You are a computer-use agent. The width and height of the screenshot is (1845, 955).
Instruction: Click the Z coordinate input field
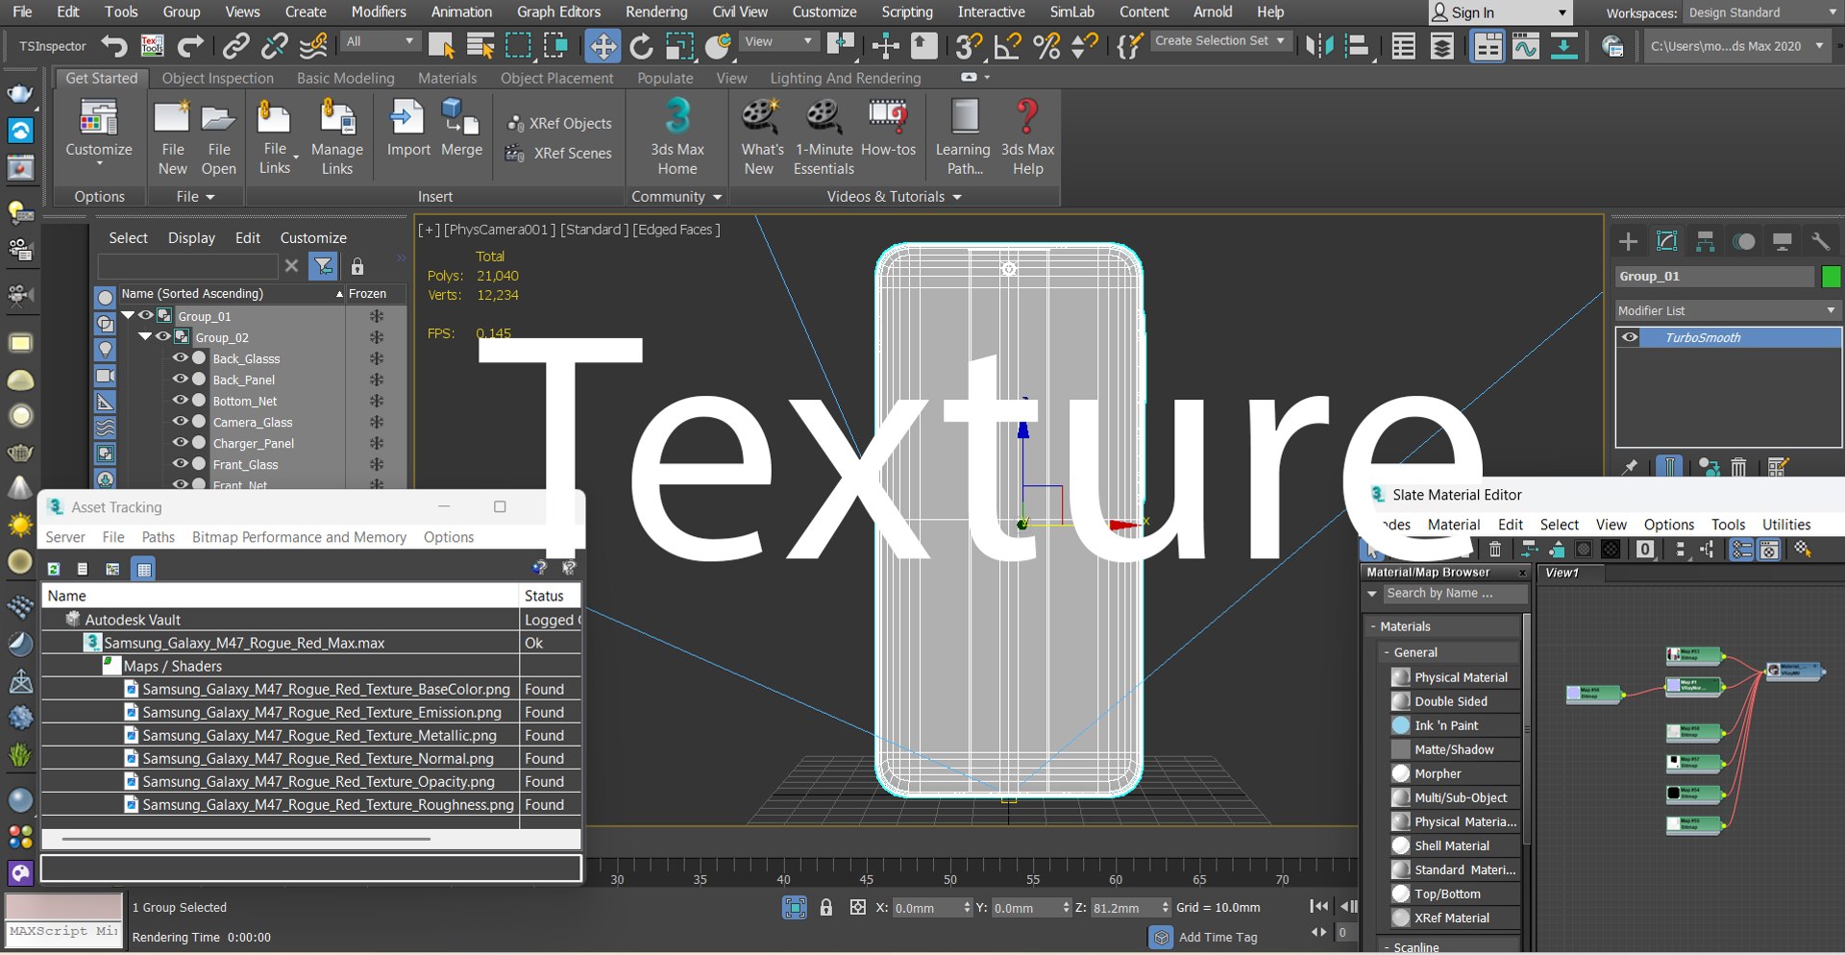1122,908
